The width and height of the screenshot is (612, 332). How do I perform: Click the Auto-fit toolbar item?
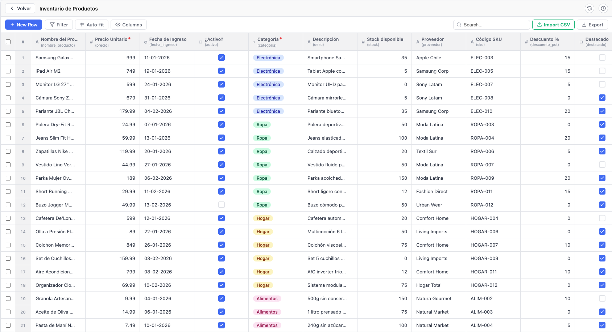pyautogui.click(x=91, y=25)
